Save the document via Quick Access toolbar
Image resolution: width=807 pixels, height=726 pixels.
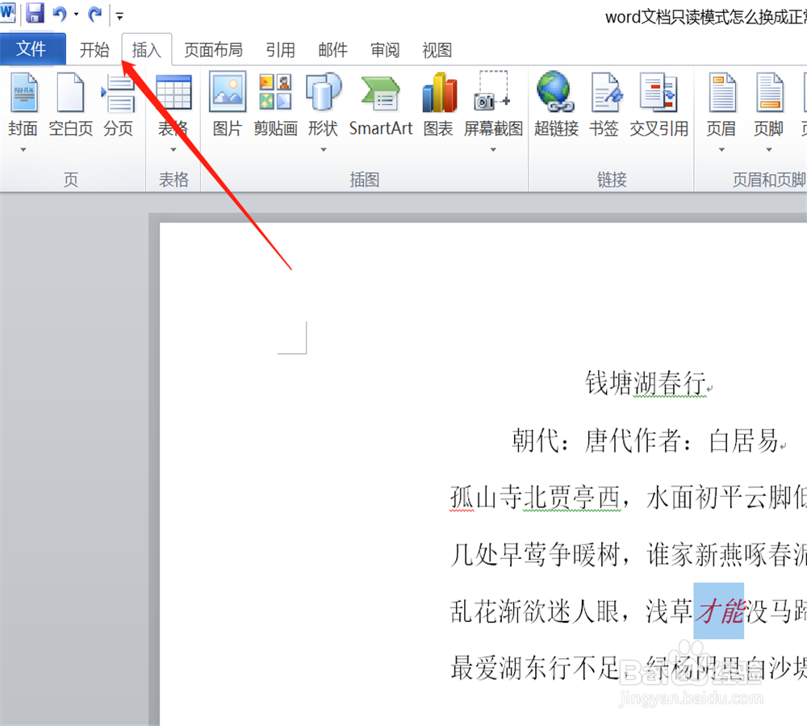point(35,14)
